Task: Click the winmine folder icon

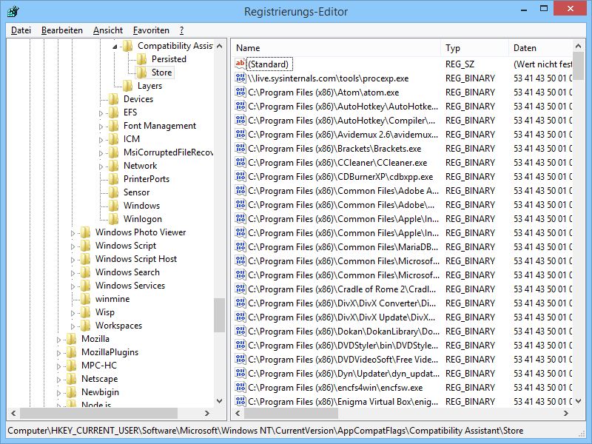Action: 86,299
